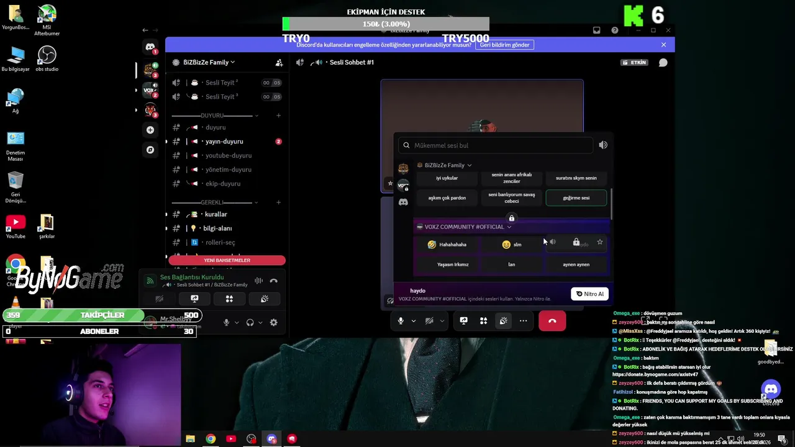
Task: Open more options three-dots in call bar
Action: [x=523, y=321]
